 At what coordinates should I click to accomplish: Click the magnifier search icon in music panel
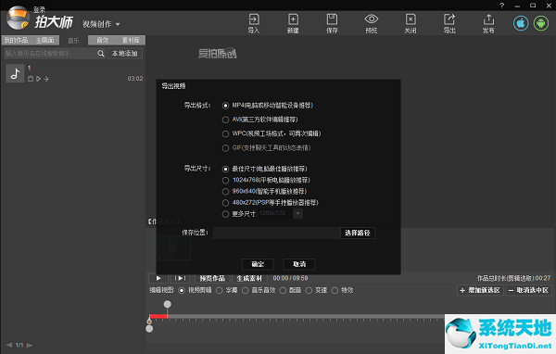(x=101, y=54)
